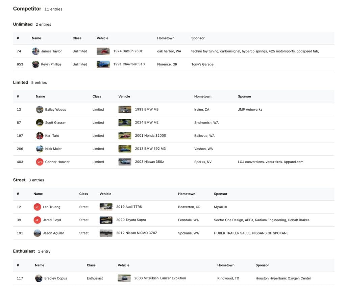Click sponsor text Tony's Garage.
The image size is (346, 293).
tap(203, 64)
